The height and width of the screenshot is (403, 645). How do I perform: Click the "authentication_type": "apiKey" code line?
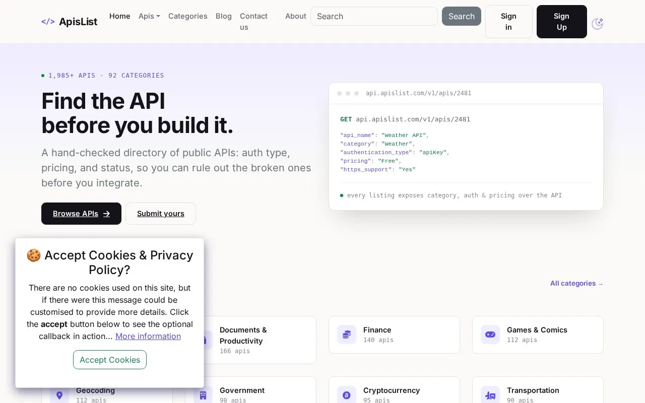click(x=395, y=153)
